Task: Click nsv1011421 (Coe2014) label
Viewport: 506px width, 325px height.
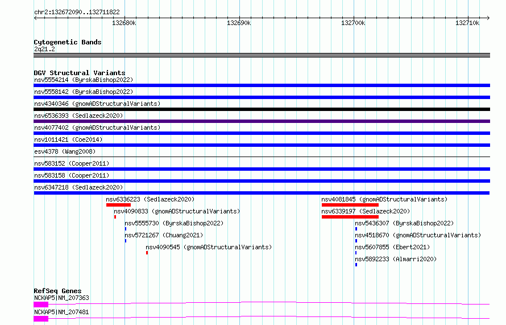Action: click(x=68, y=139)
